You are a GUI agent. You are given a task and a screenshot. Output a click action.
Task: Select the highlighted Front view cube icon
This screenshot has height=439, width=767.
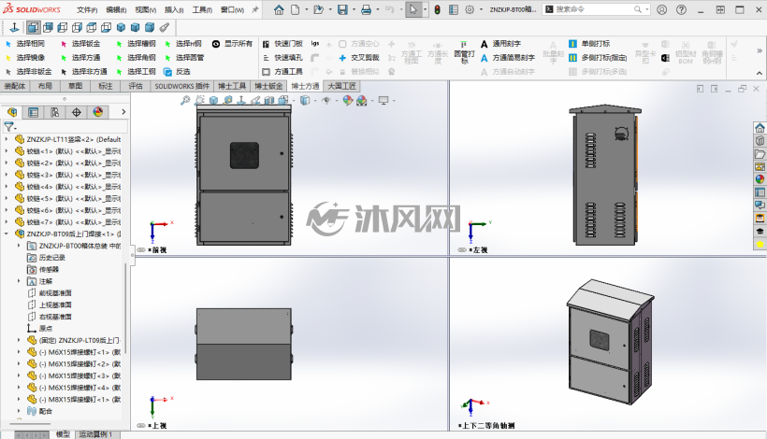tap(34, 27)
